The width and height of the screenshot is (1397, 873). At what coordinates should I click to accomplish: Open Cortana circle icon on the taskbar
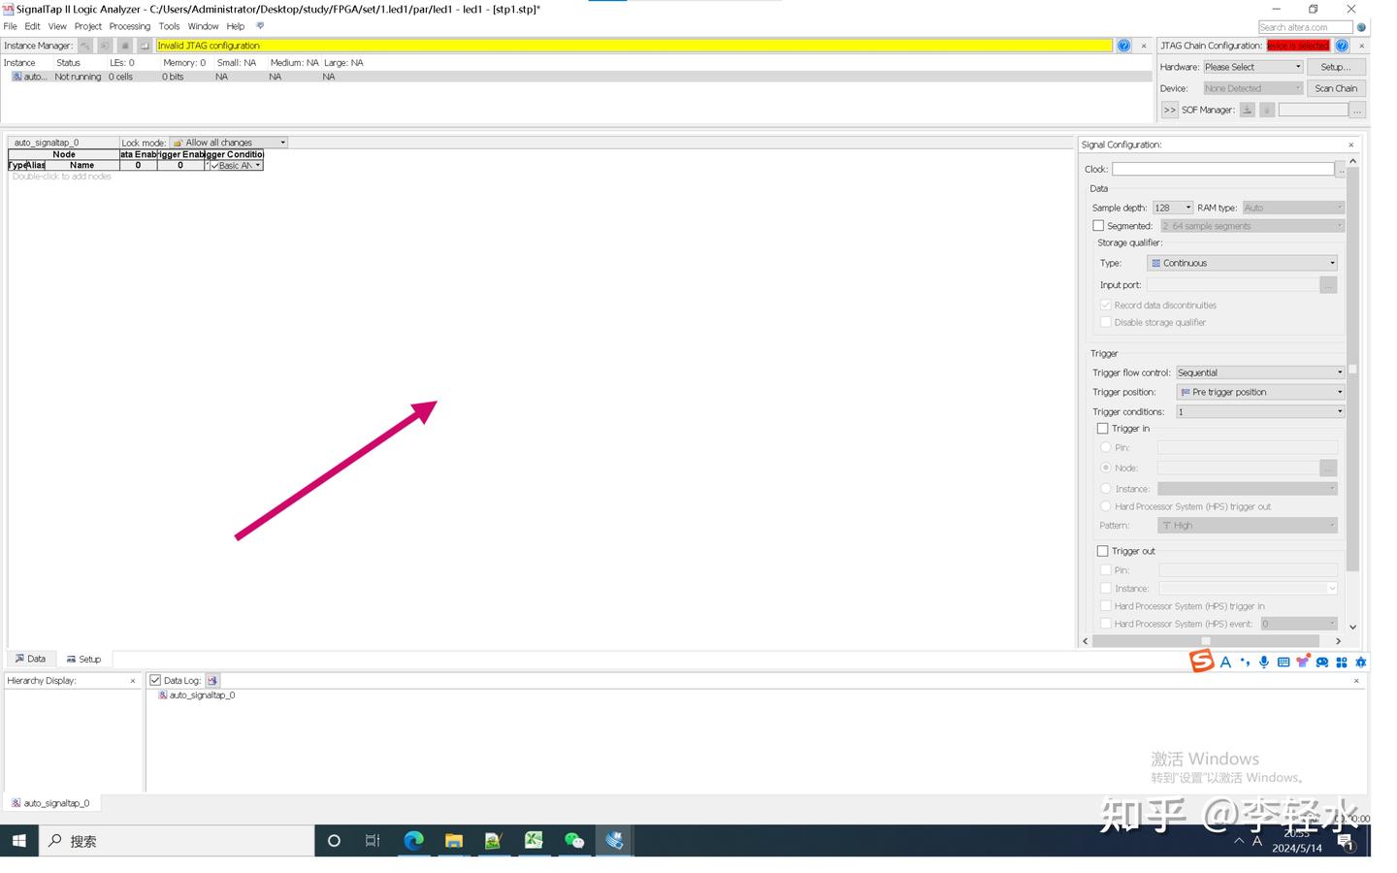coord(334,841)
